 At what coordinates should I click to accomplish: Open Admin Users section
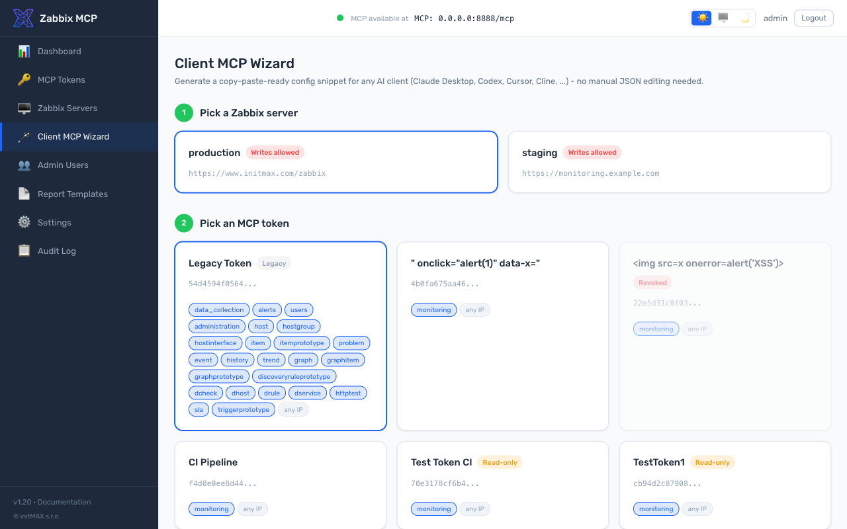tap(79, 165)
